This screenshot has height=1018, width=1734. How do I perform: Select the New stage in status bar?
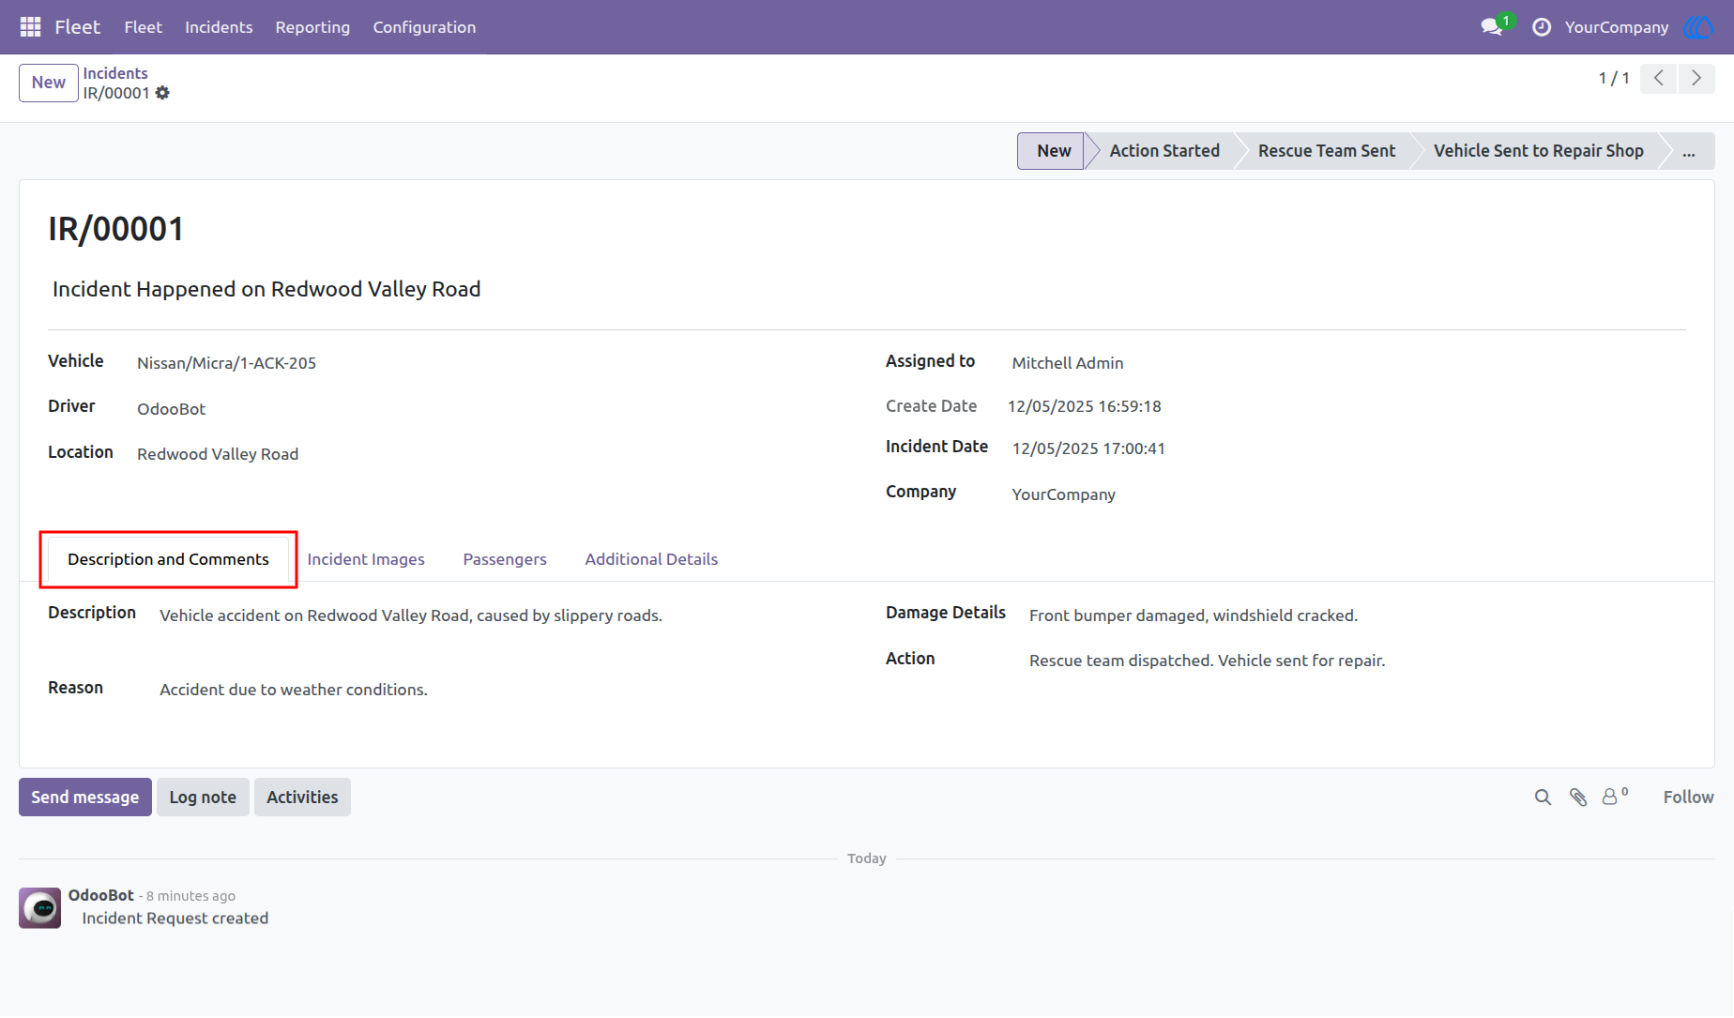[x=1053, y=151]
